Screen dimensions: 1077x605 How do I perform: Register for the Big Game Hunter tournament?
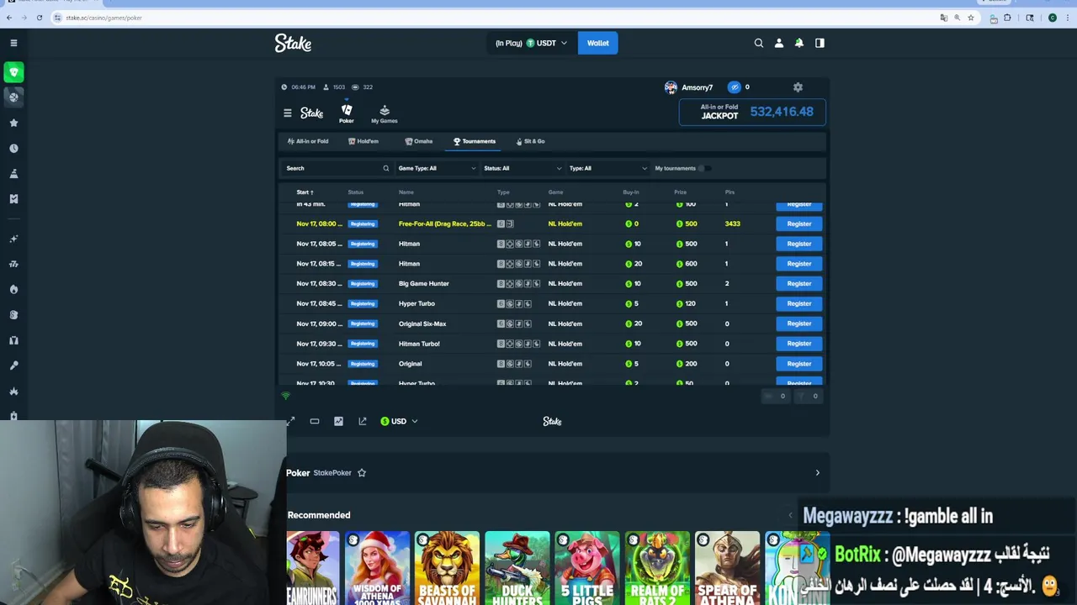pos(799,283)
